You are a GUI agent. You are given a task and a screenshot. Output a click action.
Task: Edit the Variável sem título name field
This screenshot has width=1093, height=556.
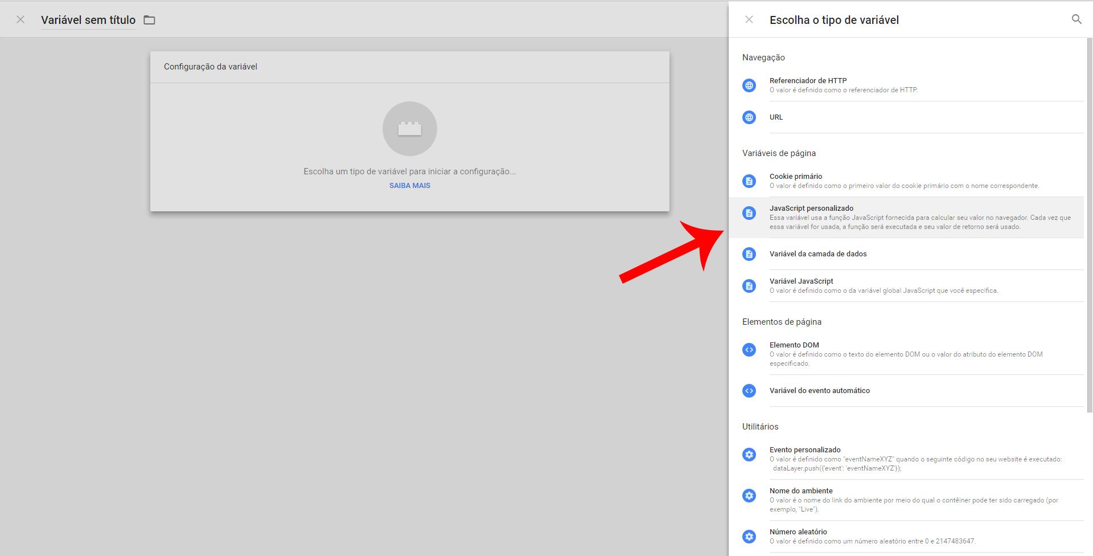click(x=88, y=20)
